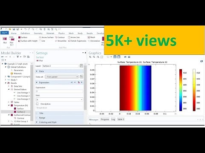Open the Definitions ribbon tab
The width and height of the screenshot is (205, 153).
pyautogui.click(x=25, y=33)
